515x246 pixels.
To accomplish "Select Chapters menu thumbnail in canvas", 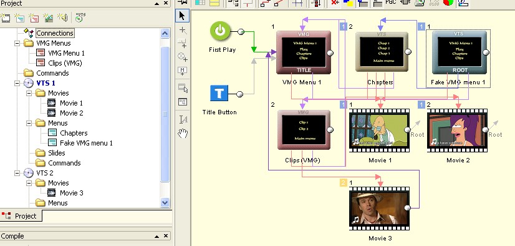I will 382,52.
